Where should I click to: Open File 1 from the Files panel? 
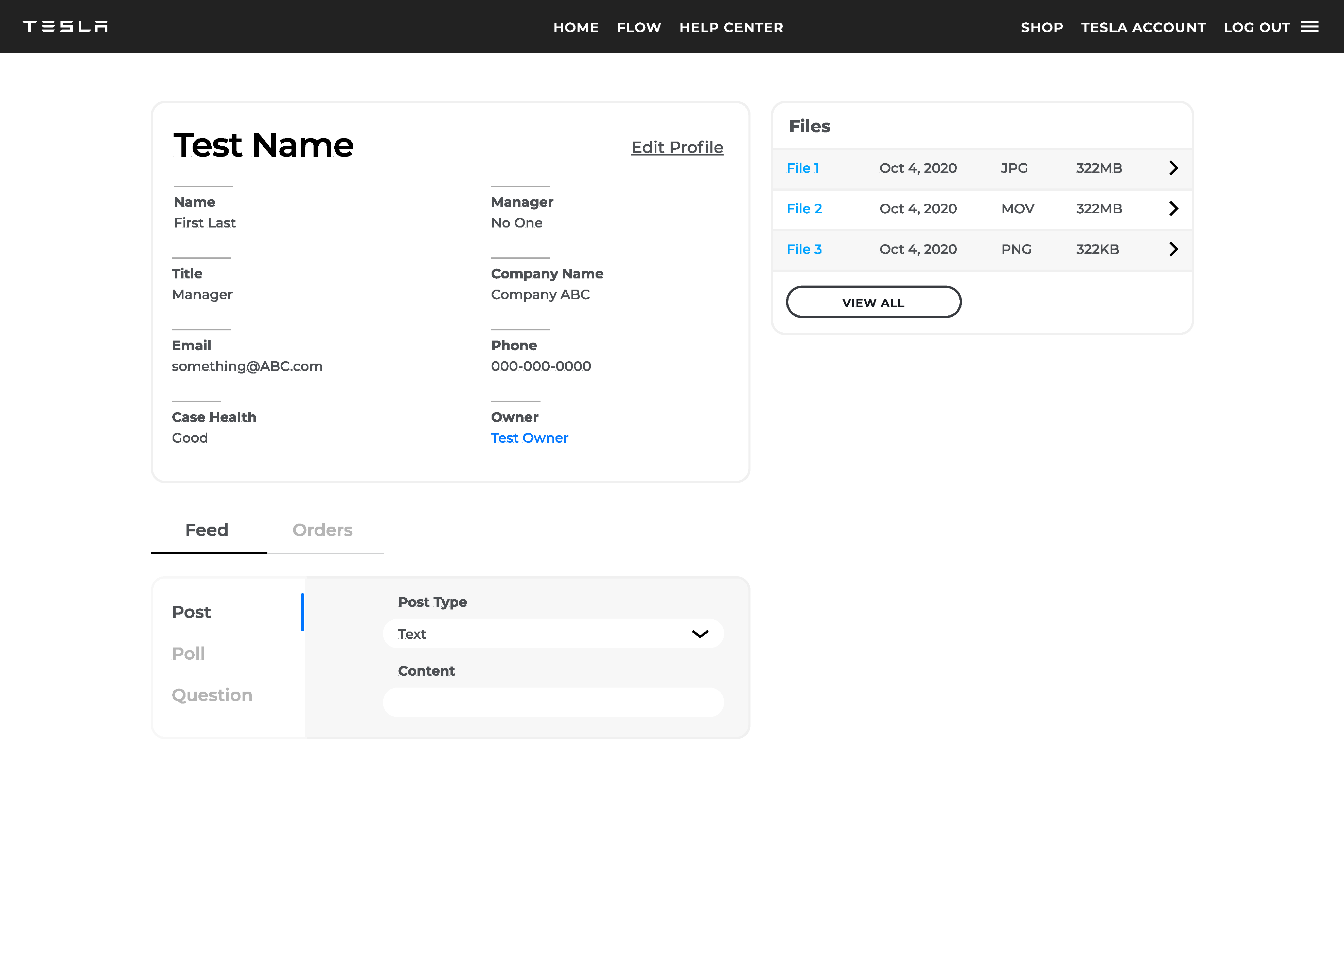tap(803, 168)
